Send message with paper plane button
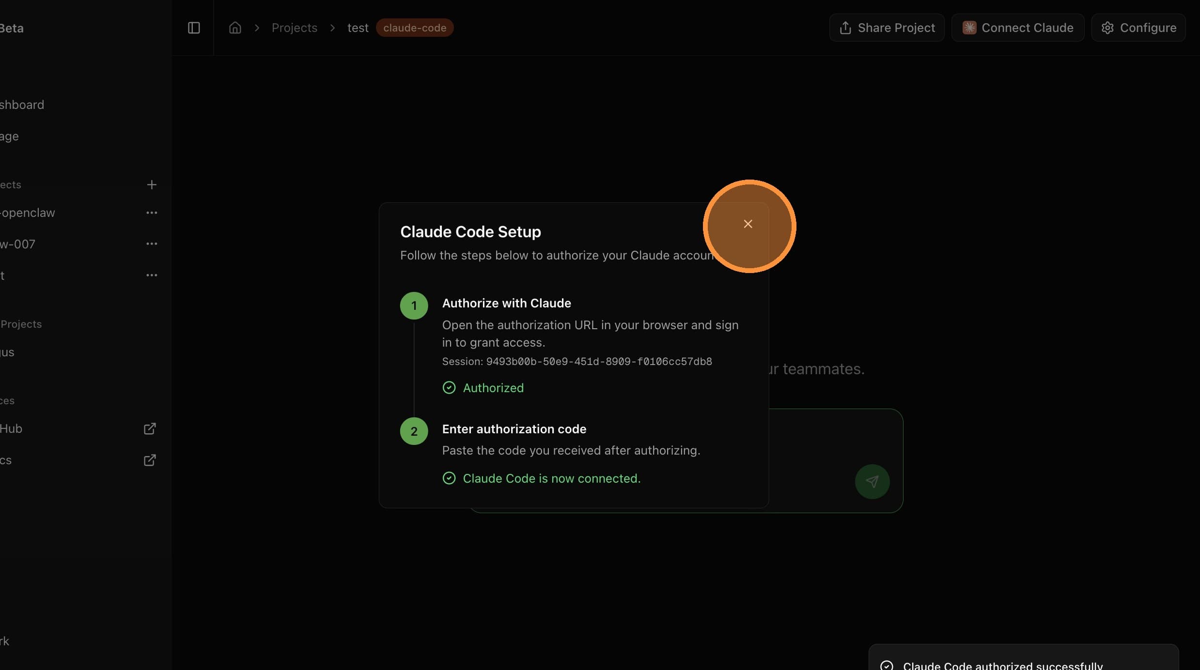Image resolution: width=1200 pixels, height=670 pixels. coord(872,482)
